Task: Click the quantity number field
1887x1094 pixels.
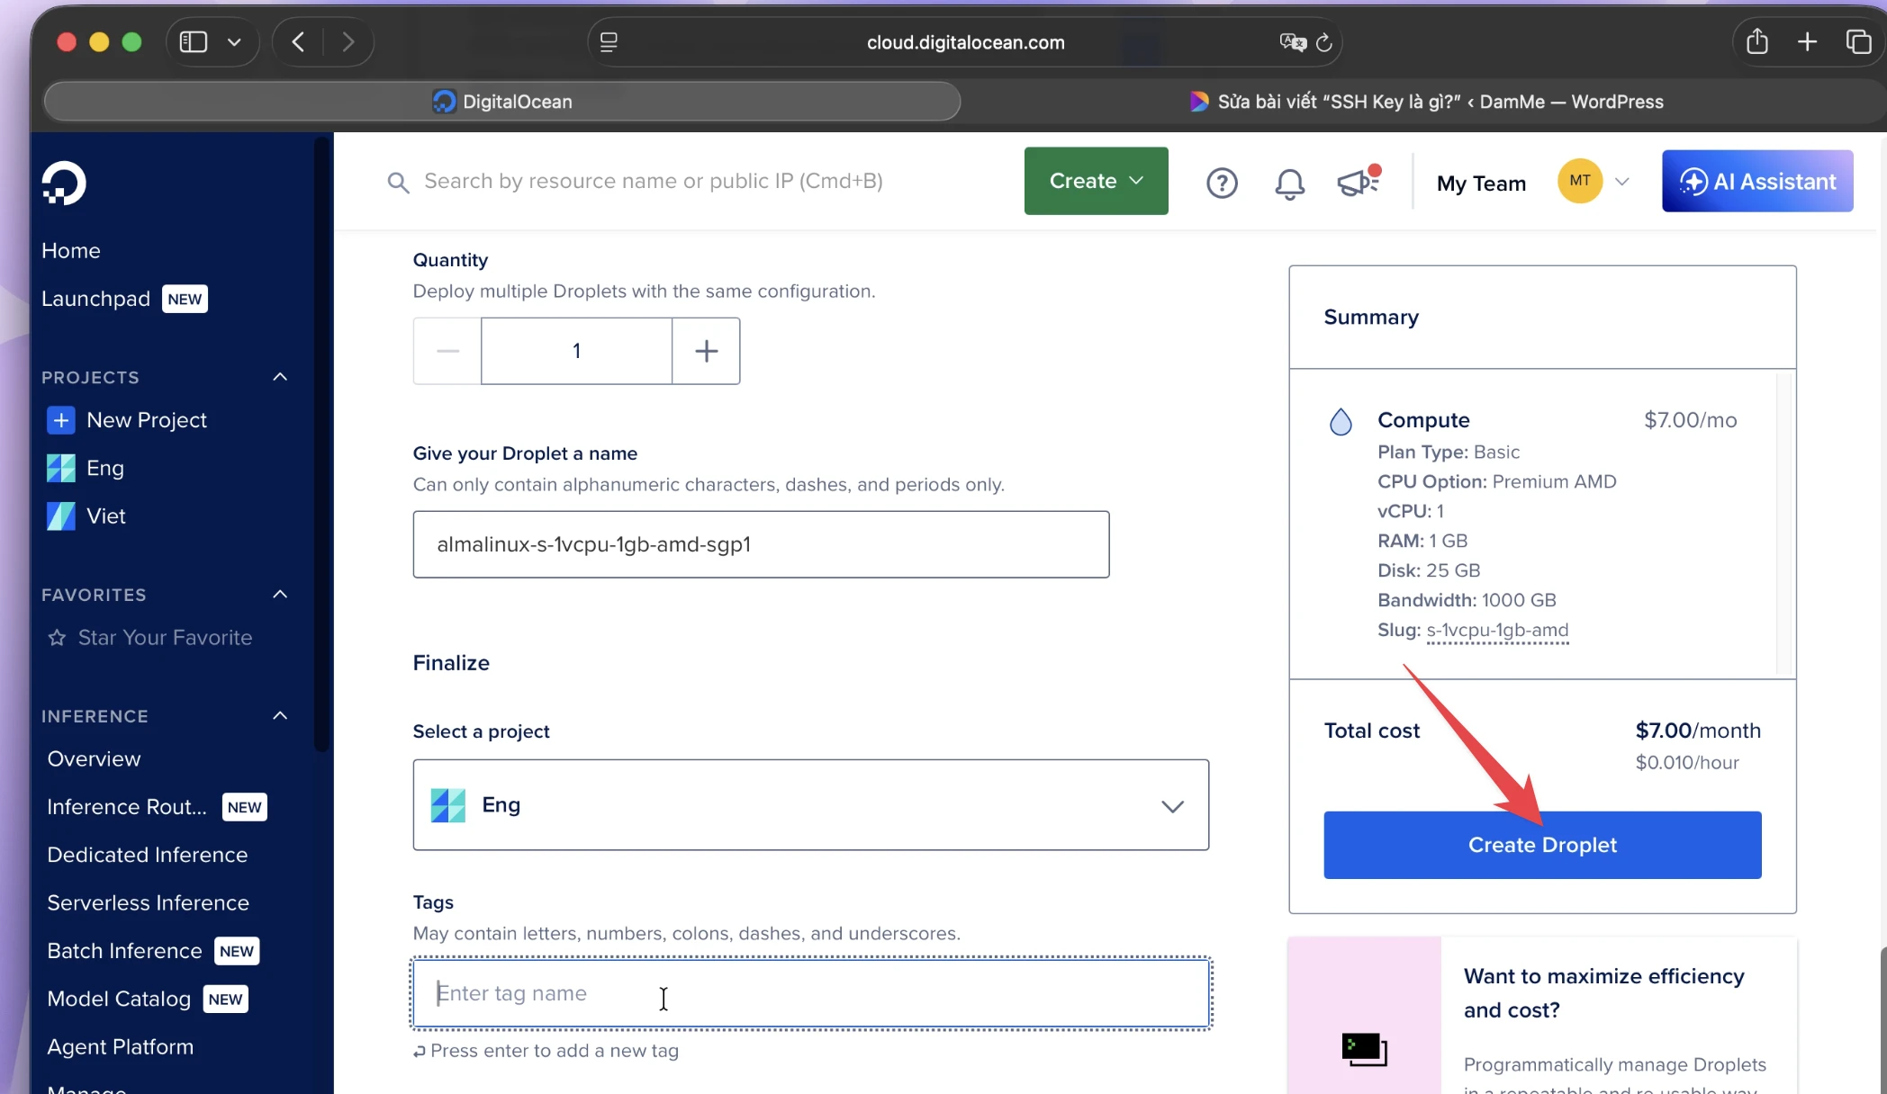Action: point(576,351)
